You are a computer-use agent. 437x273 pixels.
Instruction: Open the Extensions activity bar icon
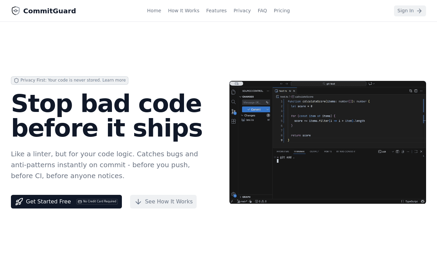tap(234, 121)
